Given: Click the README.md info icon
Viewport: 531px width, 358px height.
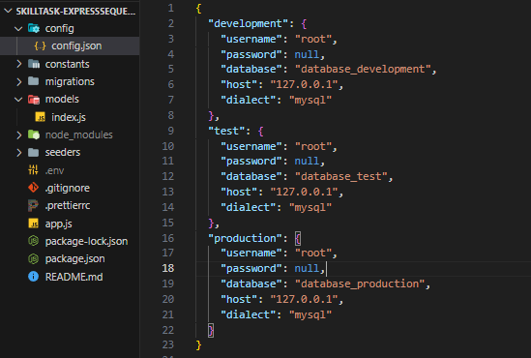Looking at the screenshot, I should [x=33, y=277].
